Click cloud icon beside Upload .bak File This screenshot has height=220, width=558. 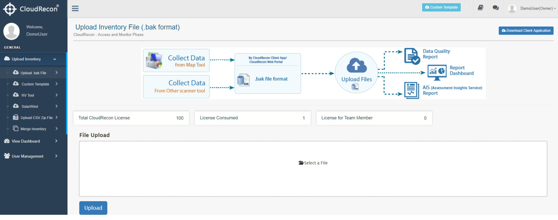tap(16, 72)
